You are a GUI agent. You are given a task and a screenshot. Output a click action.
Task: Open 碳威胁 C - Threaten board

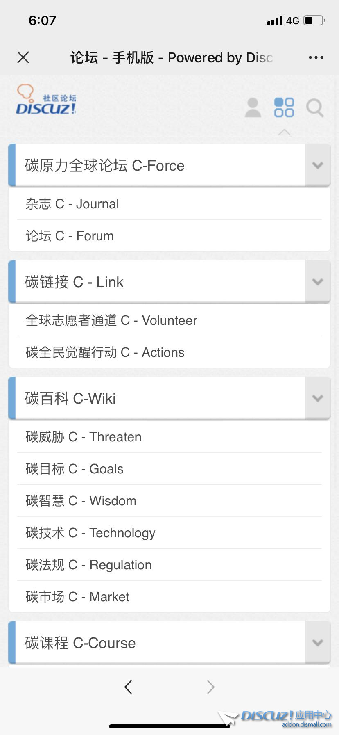coord(84,437)
